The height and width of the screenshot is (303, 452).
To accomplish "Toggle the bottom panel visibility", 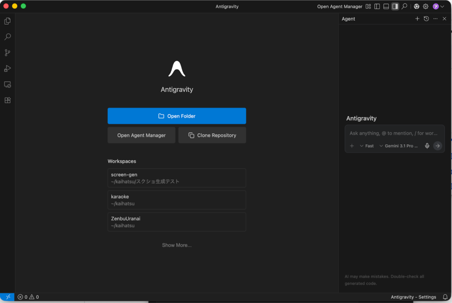I will click(x=386, y=6).
